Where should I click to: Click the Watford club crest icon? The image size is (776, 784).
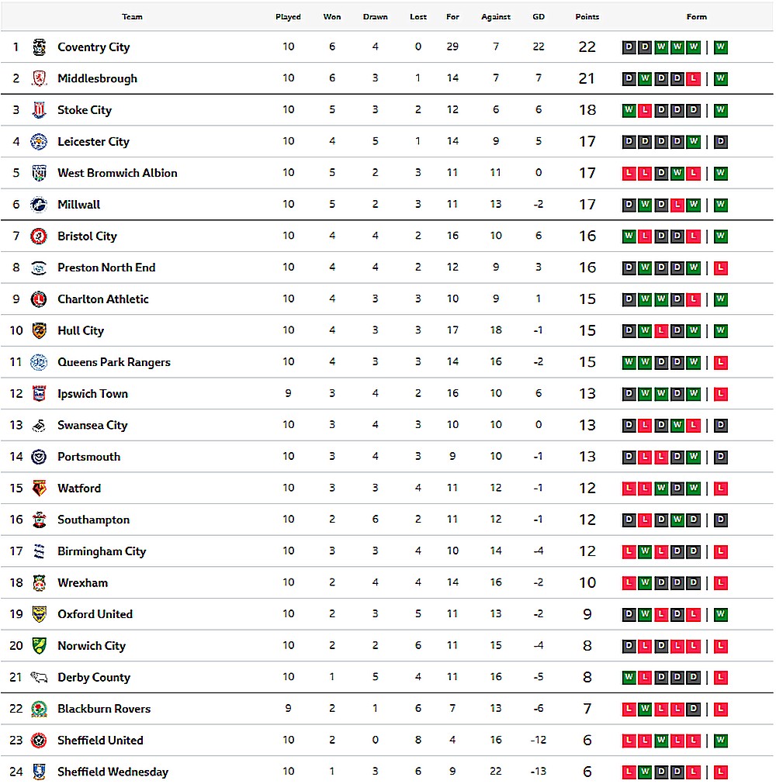39,489
